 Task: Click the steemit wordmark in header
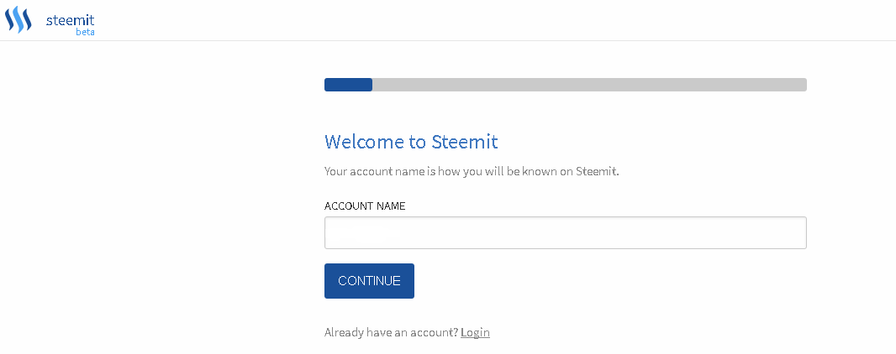point(70,20)
